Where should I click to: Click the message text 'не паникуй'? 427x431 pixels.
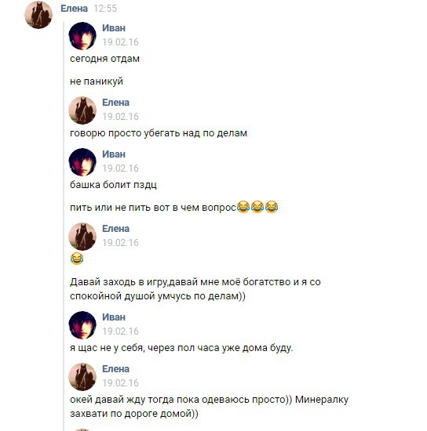[97, 81]
